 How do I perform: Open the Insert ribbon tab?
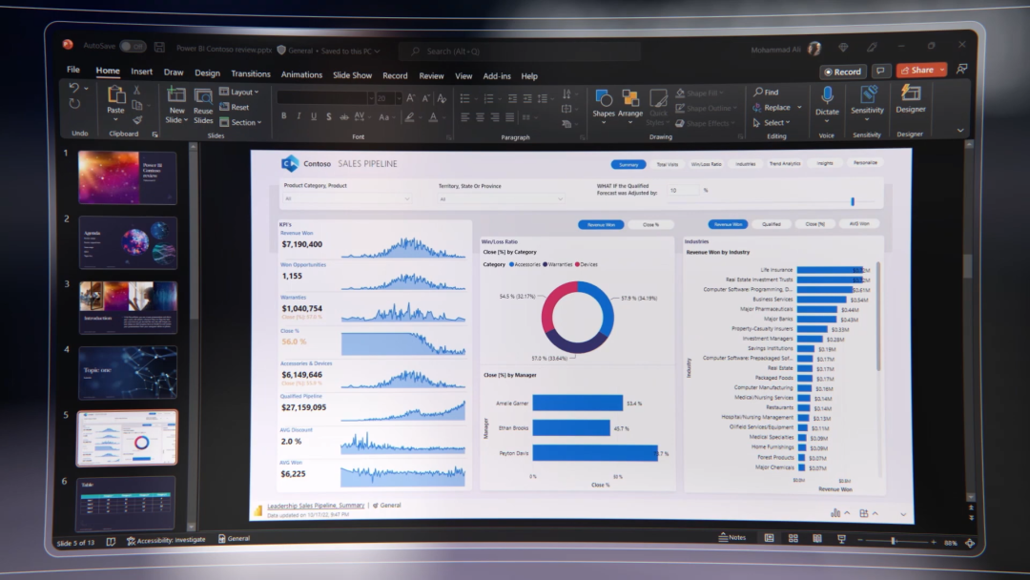pyautogui.click(x=141, y=72)
